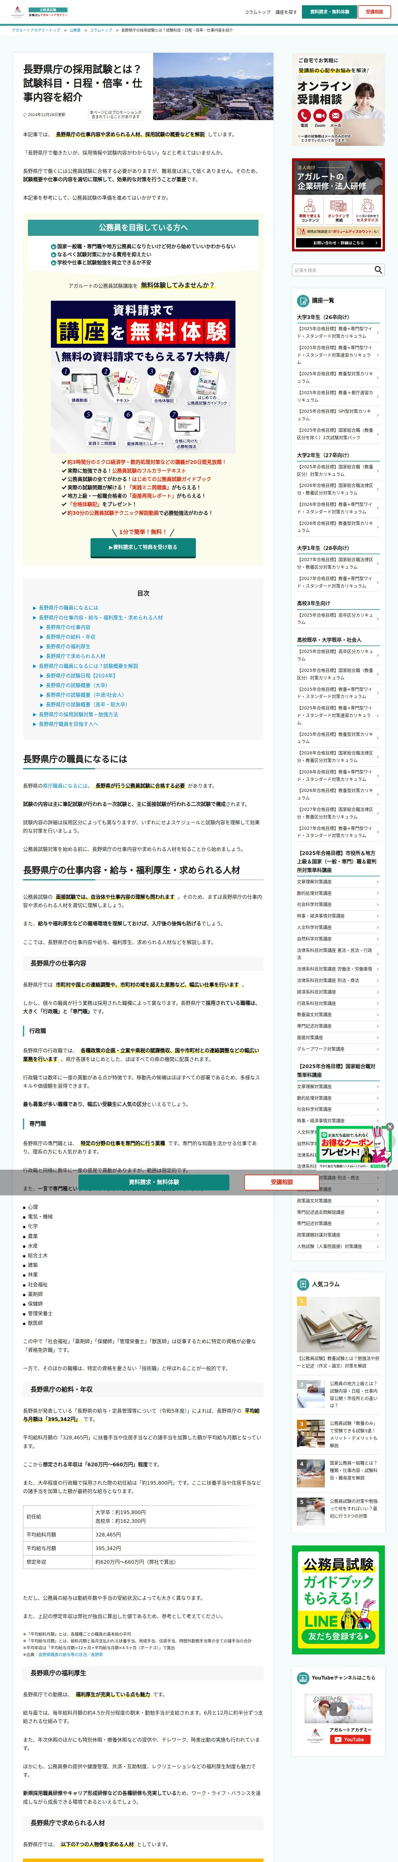Jump to 長野県庁の給料・年収 contents entry

coord(71,637)
